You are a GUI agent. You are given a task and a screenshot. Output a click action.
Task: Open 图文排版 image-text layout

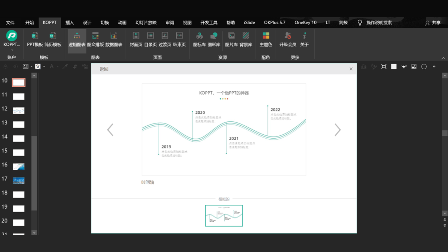[95, 39]
